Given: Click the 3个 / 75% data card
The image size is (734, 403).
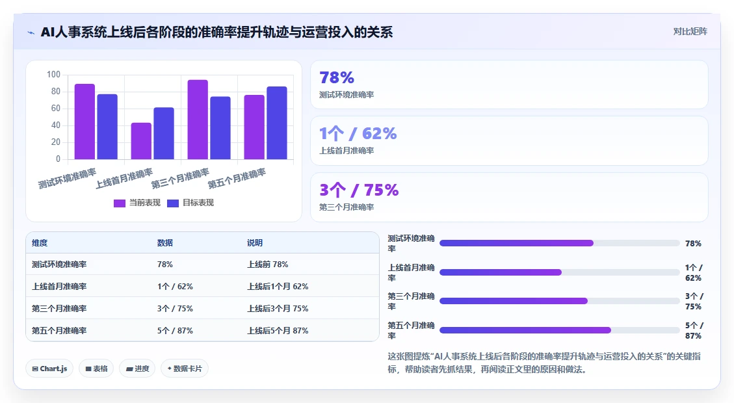Looking at the screenshot, I should 509,197.
